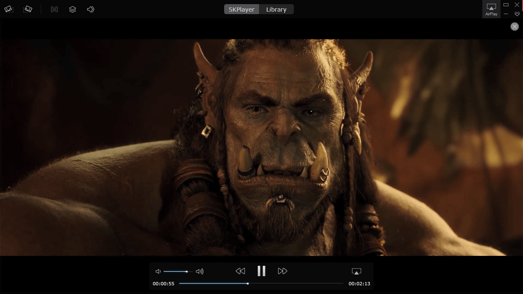Mute audio with the small speaker icon
The height and width of the screenshot is (294, 523).
(158, 271)
